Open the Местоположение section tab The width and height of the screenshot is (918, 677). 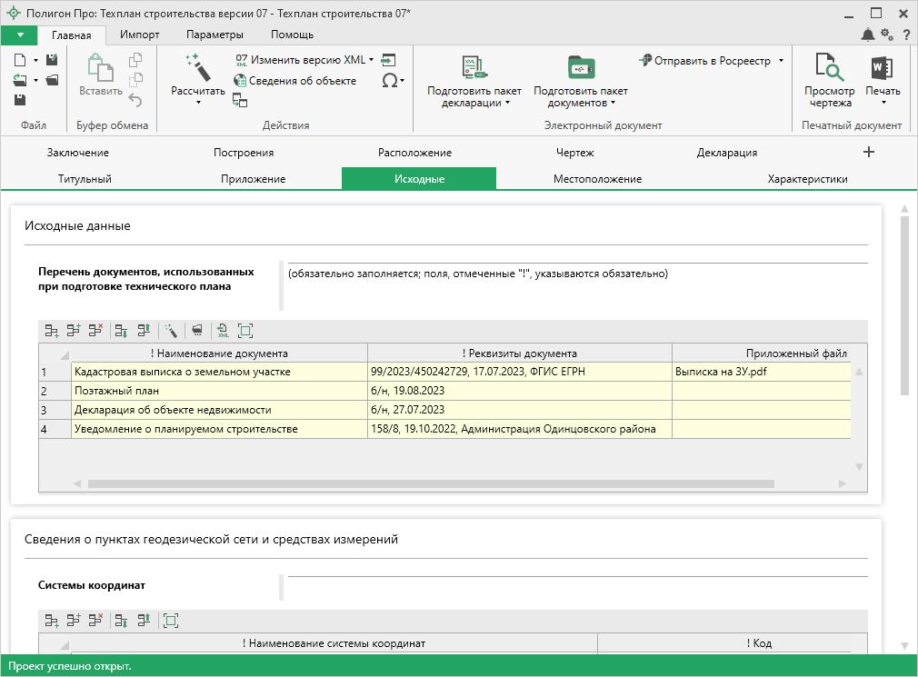coord(597,179)
